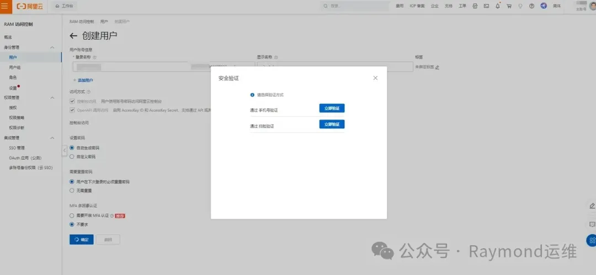This screenshot has height=275, width=596.
Task: Open 权限诊断 in the sidebar
Action: [17, 128]
